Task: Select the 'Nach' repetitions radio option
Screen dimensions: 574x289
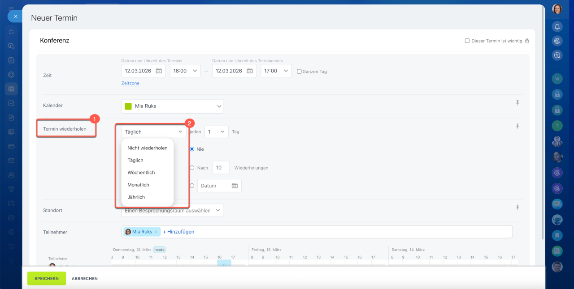Action: (x=192, y=168)
